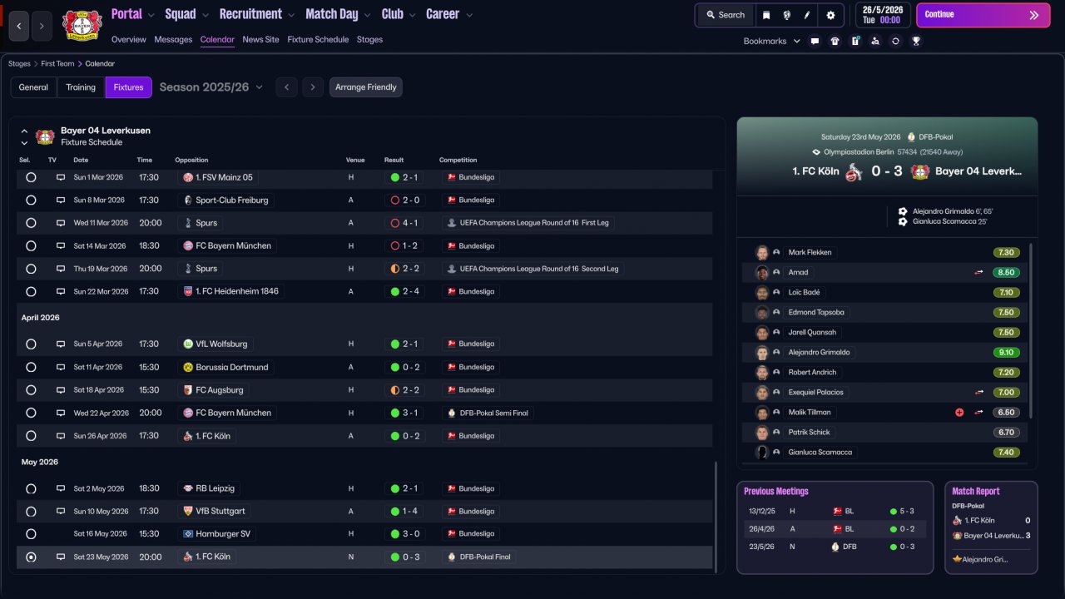Select the radio button for the Hamburger SV fixture

coord(31,534)
